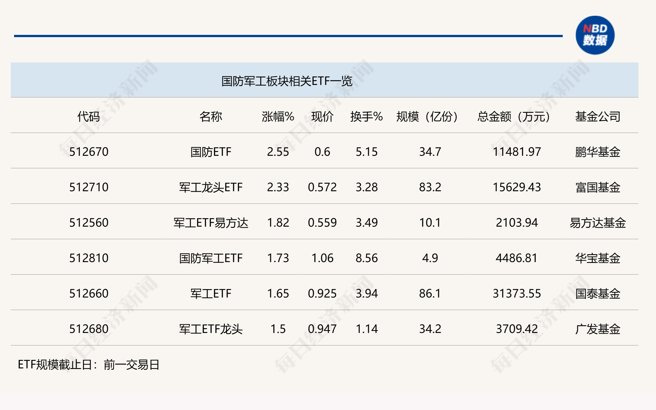Select the 军工龙头ETF name cell

(x=211, y=187)
